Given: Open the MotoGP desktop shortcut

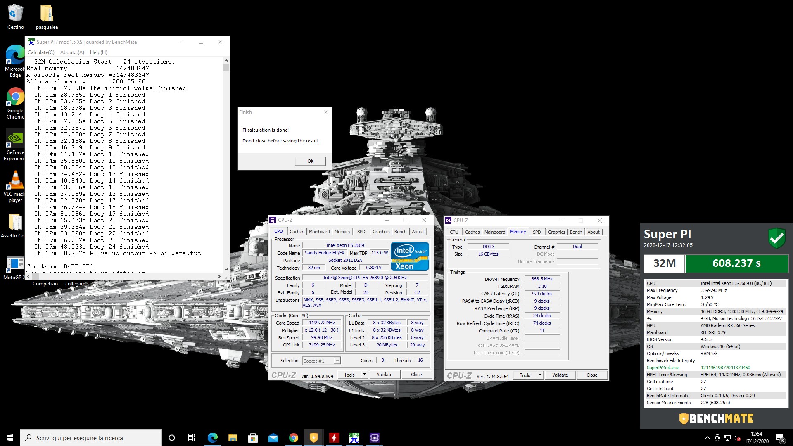Looking at the screenshot, I should [15, 268].
